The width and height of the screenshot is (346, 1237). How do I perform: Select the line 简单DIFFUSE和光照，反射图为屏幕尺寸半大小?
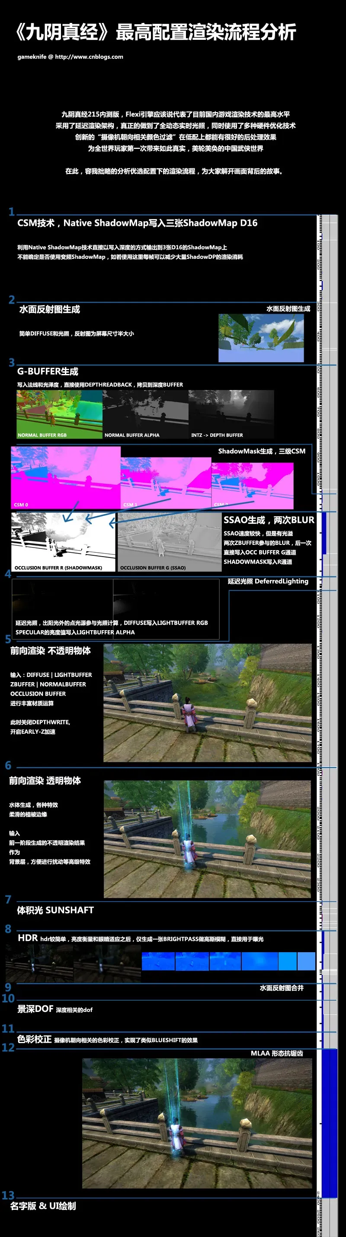[x=76, y=333]
